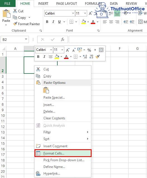Click the Cut icon in the ribbon Clipboard group

click(x=15, y=11)
